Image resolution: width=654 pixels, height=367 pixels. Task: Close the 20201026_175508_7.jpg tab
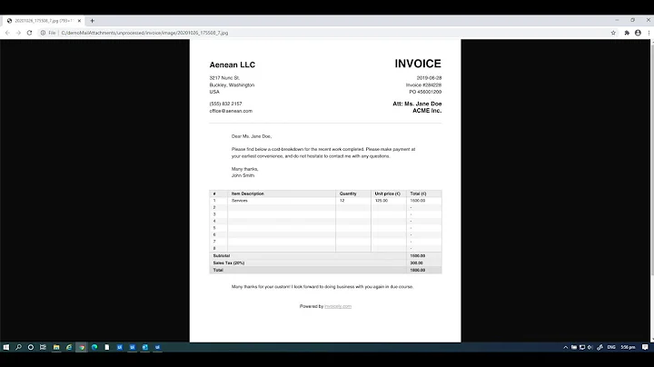[79, 20]
